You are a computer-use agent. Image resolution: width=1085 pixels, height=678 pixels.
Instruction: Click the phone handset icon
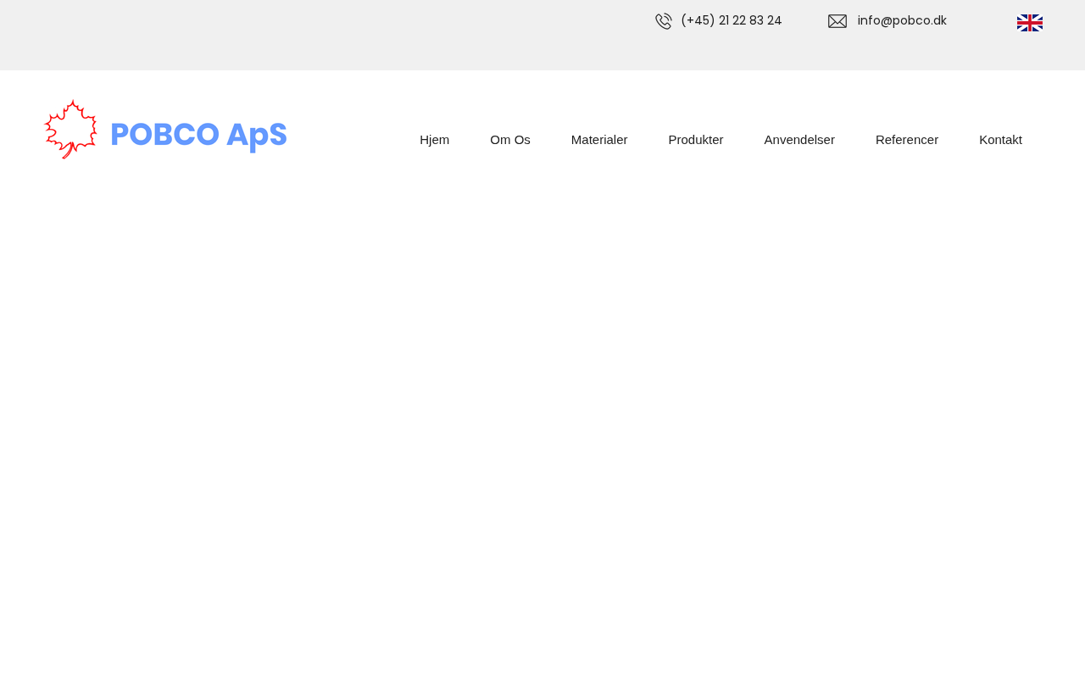[x=663, y=21]
